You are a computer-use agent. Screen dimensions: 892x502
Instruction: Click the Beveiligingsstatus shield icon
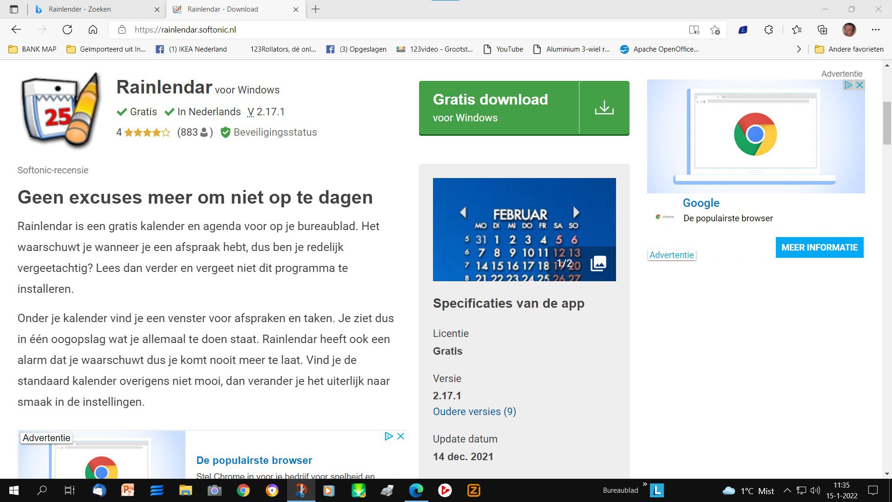pyautogui.click(x=225, y=132)
